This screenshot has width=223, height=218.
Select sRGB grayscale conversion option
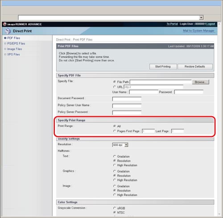tap(114, 208)
